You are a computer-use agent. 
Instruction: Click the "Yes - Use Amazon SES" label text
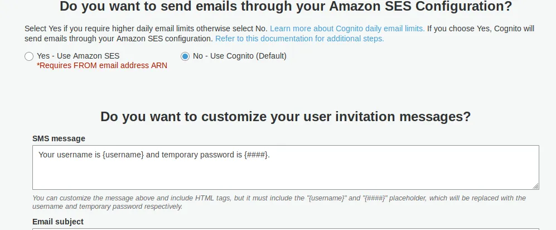[x=78, y=56]
